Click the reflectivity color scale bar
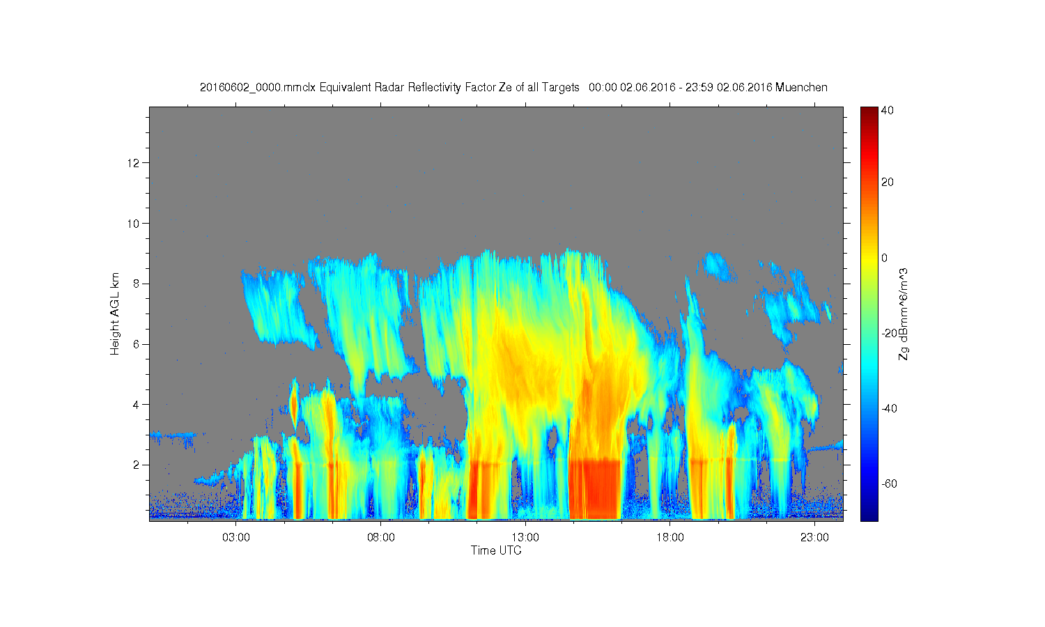The width and height of the screenshot is (1045, 627). (x=869, y=313)
